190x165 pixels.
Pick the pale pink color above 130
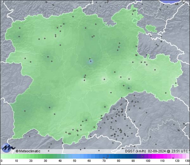coord(188,156)
